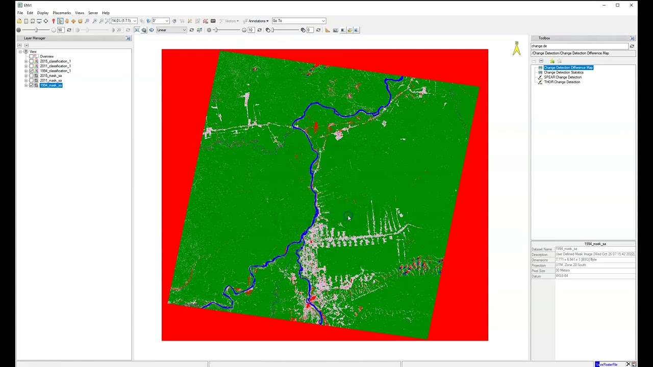This screenshot has height=367, width=653.
Task: Click the transparency value field
Action: (x=310, y=30)
